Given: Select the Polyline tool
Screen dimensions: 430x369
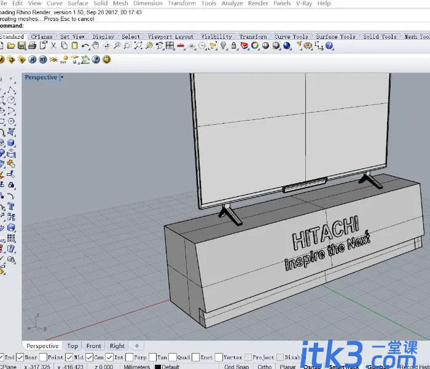Looking at the screenshot, I should [x=11, y=90].
